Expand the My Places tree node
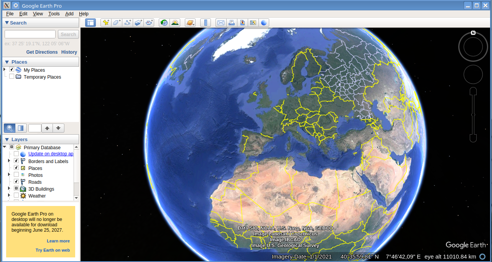This screenshot has width=492, height=262. tap(5, 69)
